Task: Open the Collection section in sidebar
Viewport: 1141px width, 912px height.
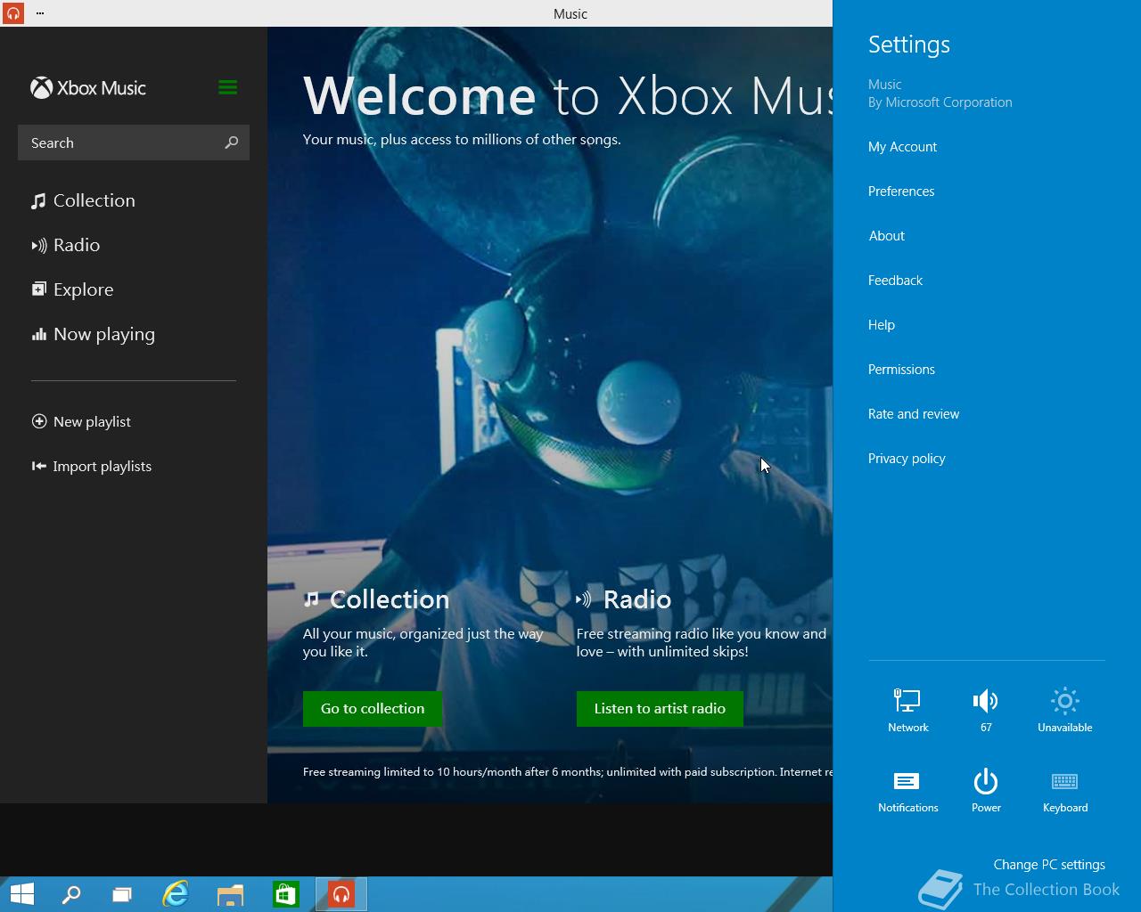Action: (x=84, y=200)
